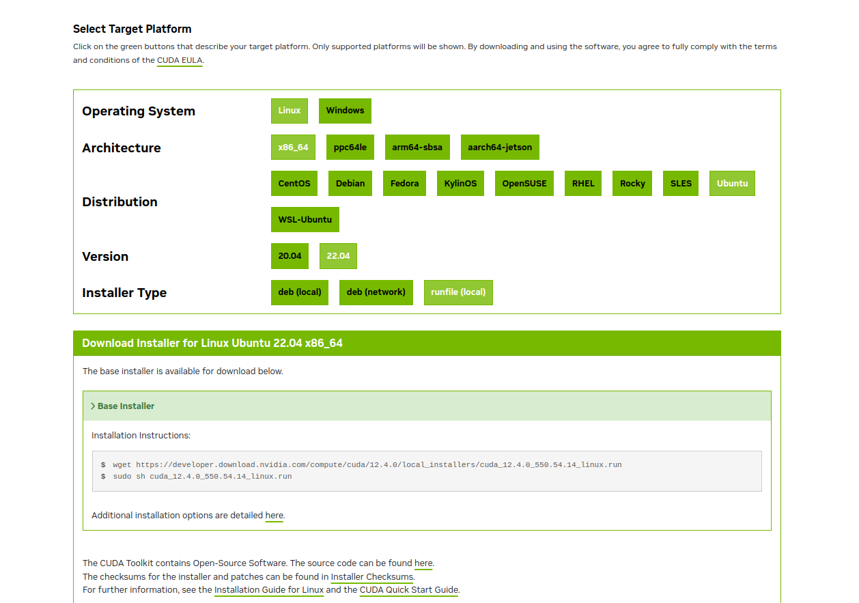Choose deb (local) installer type
The height and width of the screenshot is (603, 859).
click(x=300, y=292)
